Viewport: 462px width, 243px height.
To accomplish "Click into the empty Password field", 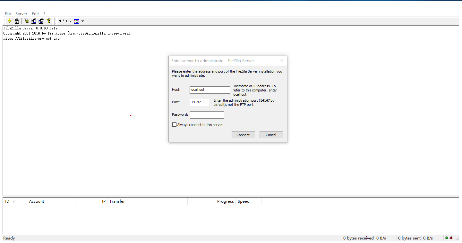I will [207, 115].
